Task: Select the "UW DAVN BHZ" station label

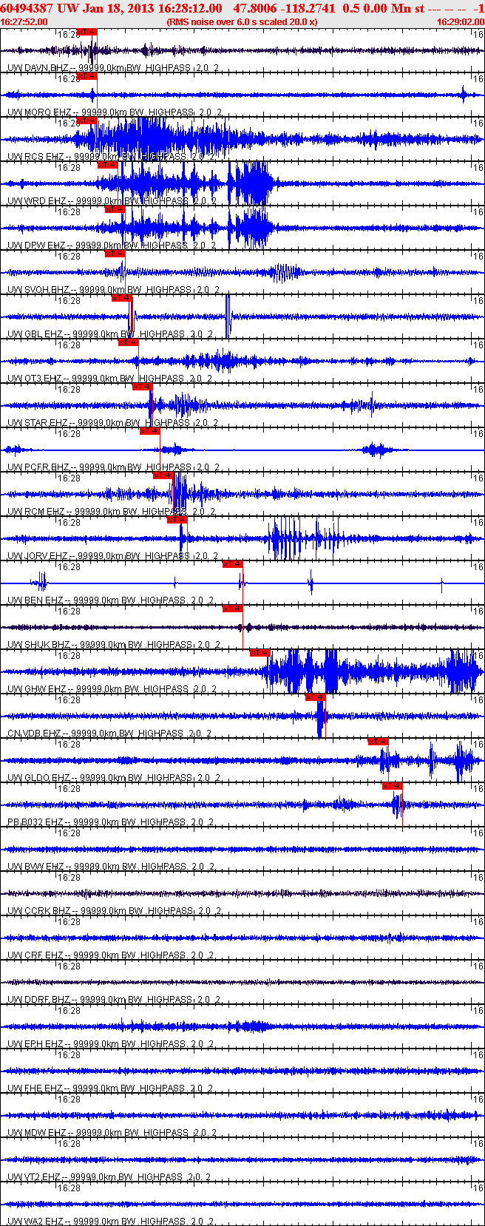Action: tap(38, 68)
